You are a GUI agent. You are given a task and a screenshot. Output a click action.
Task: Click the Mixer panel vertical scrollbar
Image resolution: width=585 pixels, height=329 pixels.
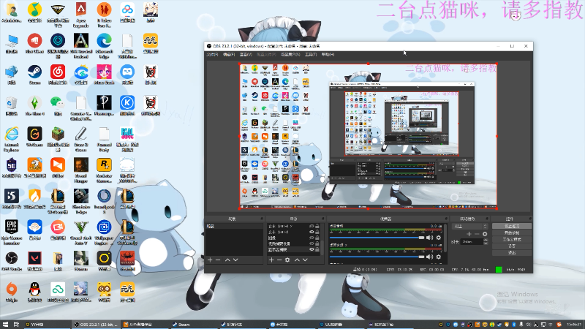(x=445, y=238)
